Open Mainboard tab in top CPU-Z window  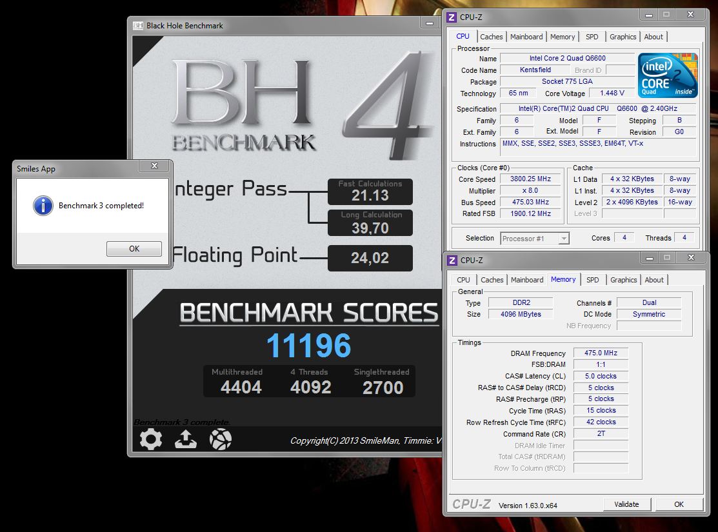point(526,37)
